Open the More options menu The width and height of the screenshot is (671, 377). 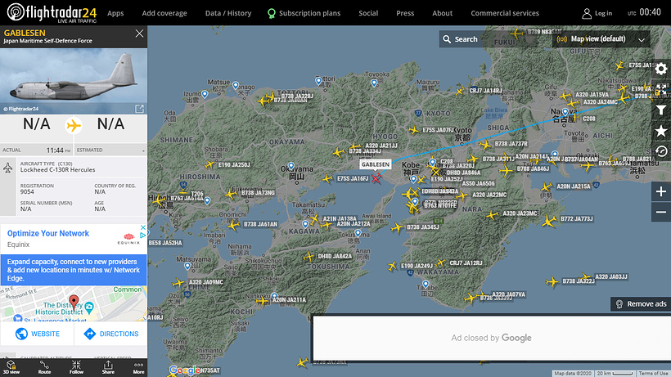pyautogui.click(x=138, y=367)
